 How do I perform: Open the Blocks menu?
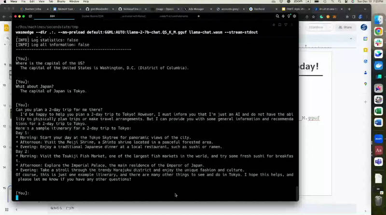click(61, 1)
